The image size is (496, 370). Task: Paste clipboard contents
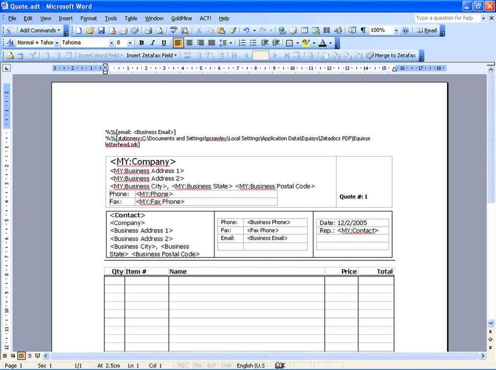pyautogui.click(x=221, y=30)
